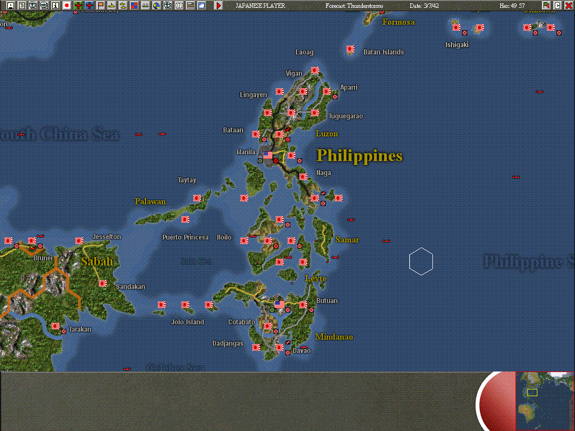Select the Japanese flag at Davao
575x431 pixels.
[x=280, y=347]
